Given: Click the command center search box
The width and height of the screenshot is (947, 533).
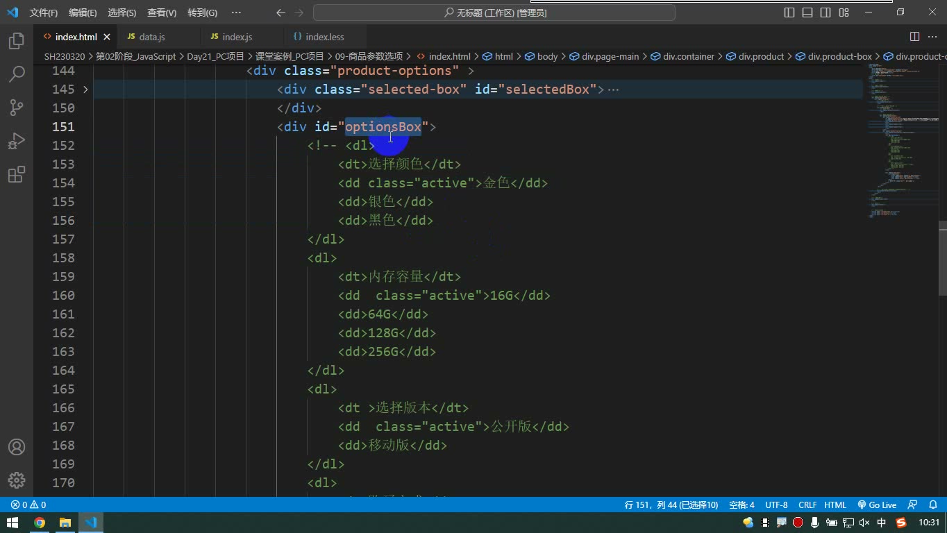Looking at the screenshot, I should (x=494, y=12).
